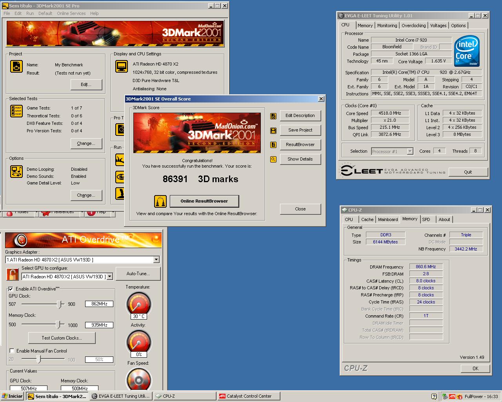Click the Online ResultBrowser yellow icon
The height and width of the screenshot is (402, 502).
point(160,201)
